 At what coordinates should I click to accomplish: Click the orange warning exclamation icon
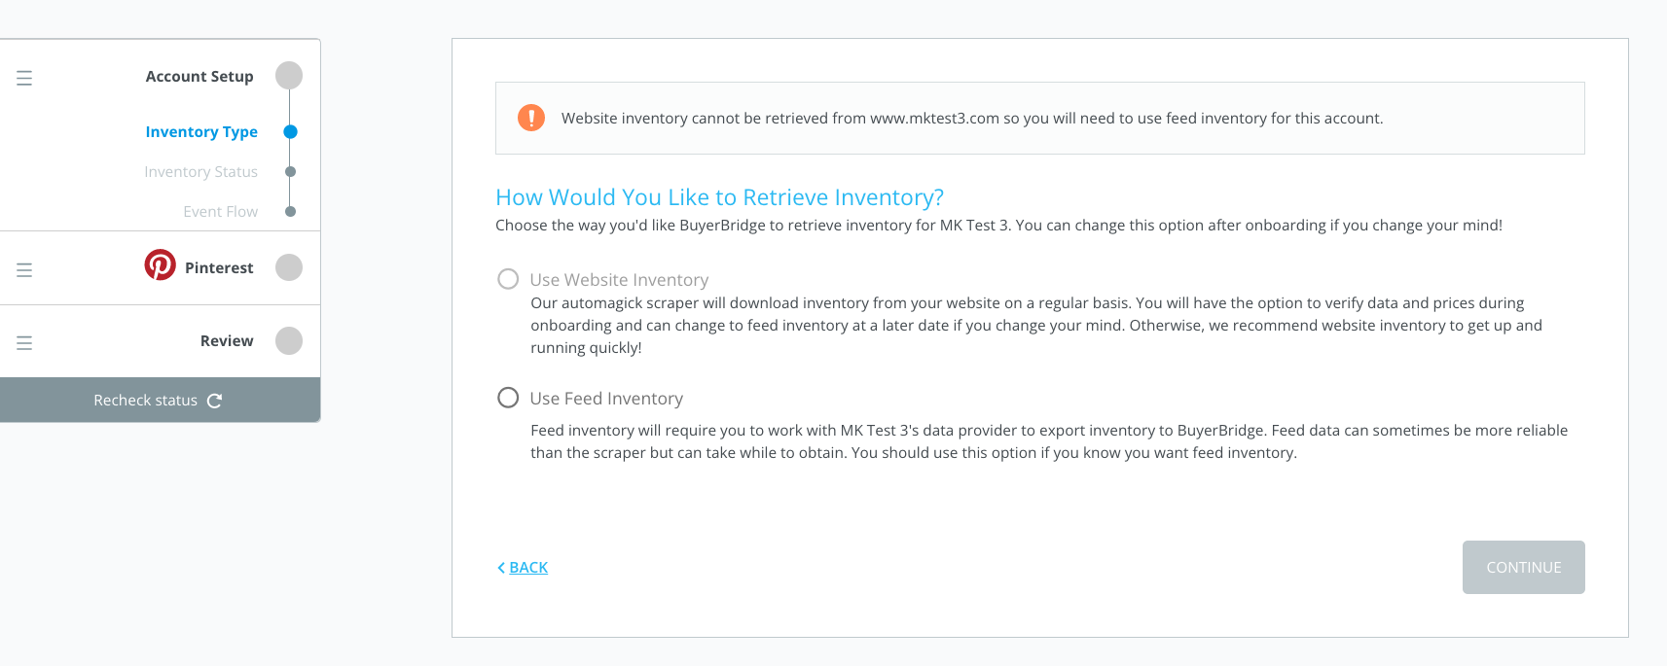click(531, 118)
